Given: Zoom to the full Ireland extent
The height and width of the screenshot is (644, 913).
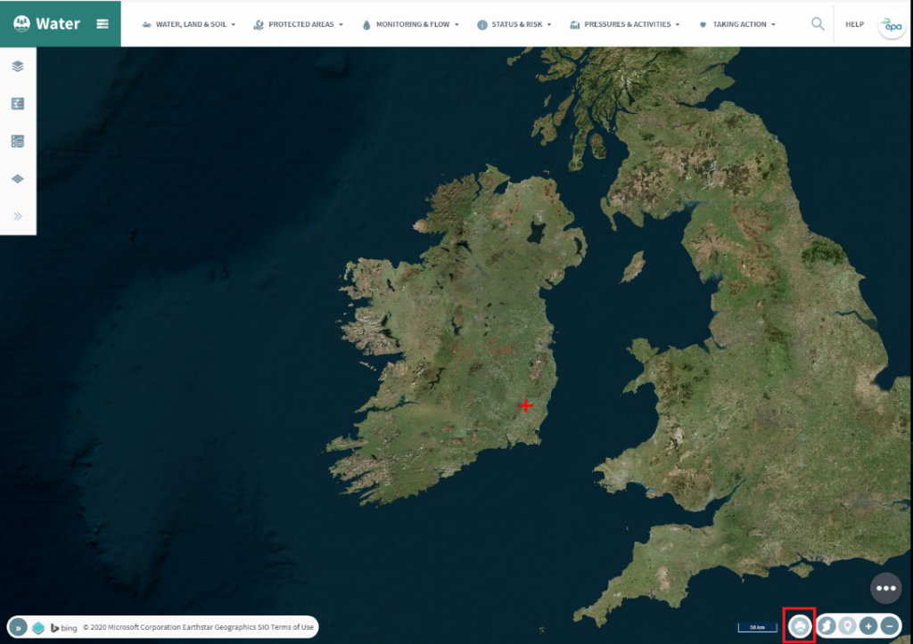Looking at the screenshot, I should pyautogui.click(x=827, y=625).
